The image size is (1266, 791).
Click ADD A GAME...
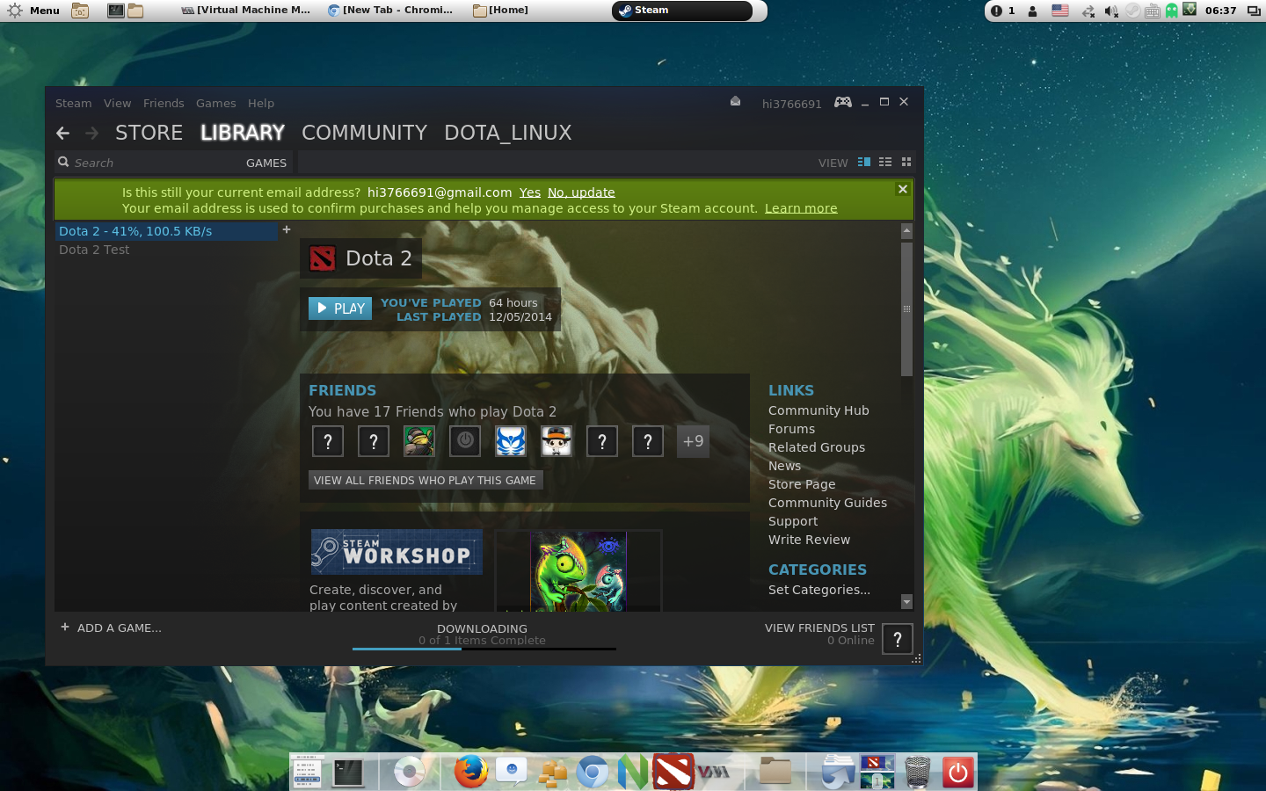point(120,628)
